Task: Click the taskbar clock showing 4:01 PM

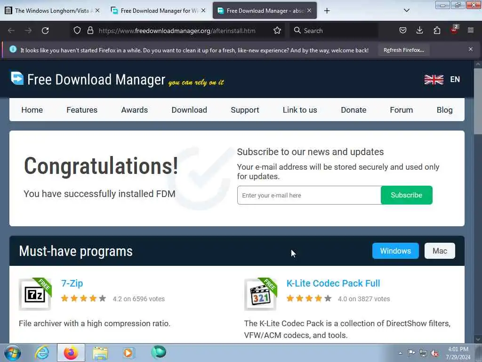Action: point(458,353)
